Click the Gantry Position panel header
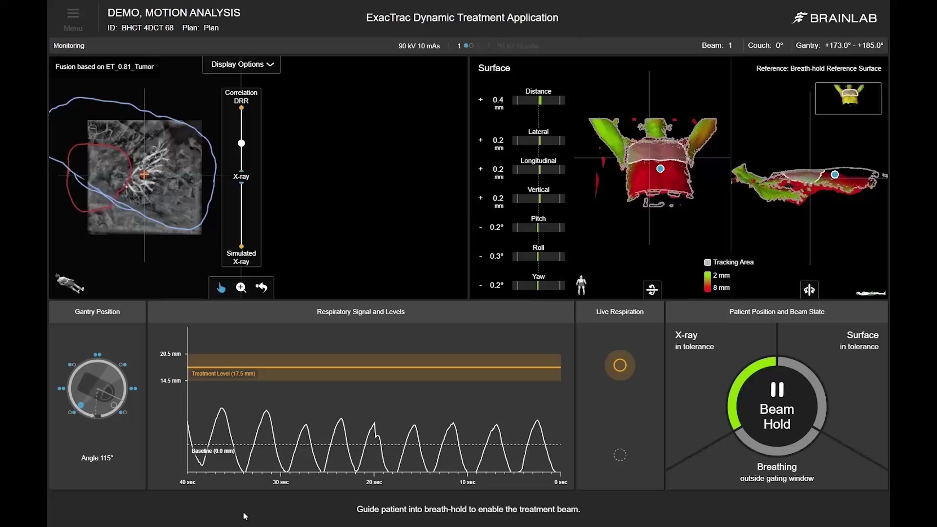Image resolution: width=937 pixels, height=527 pixels. (x=97, y=312)
